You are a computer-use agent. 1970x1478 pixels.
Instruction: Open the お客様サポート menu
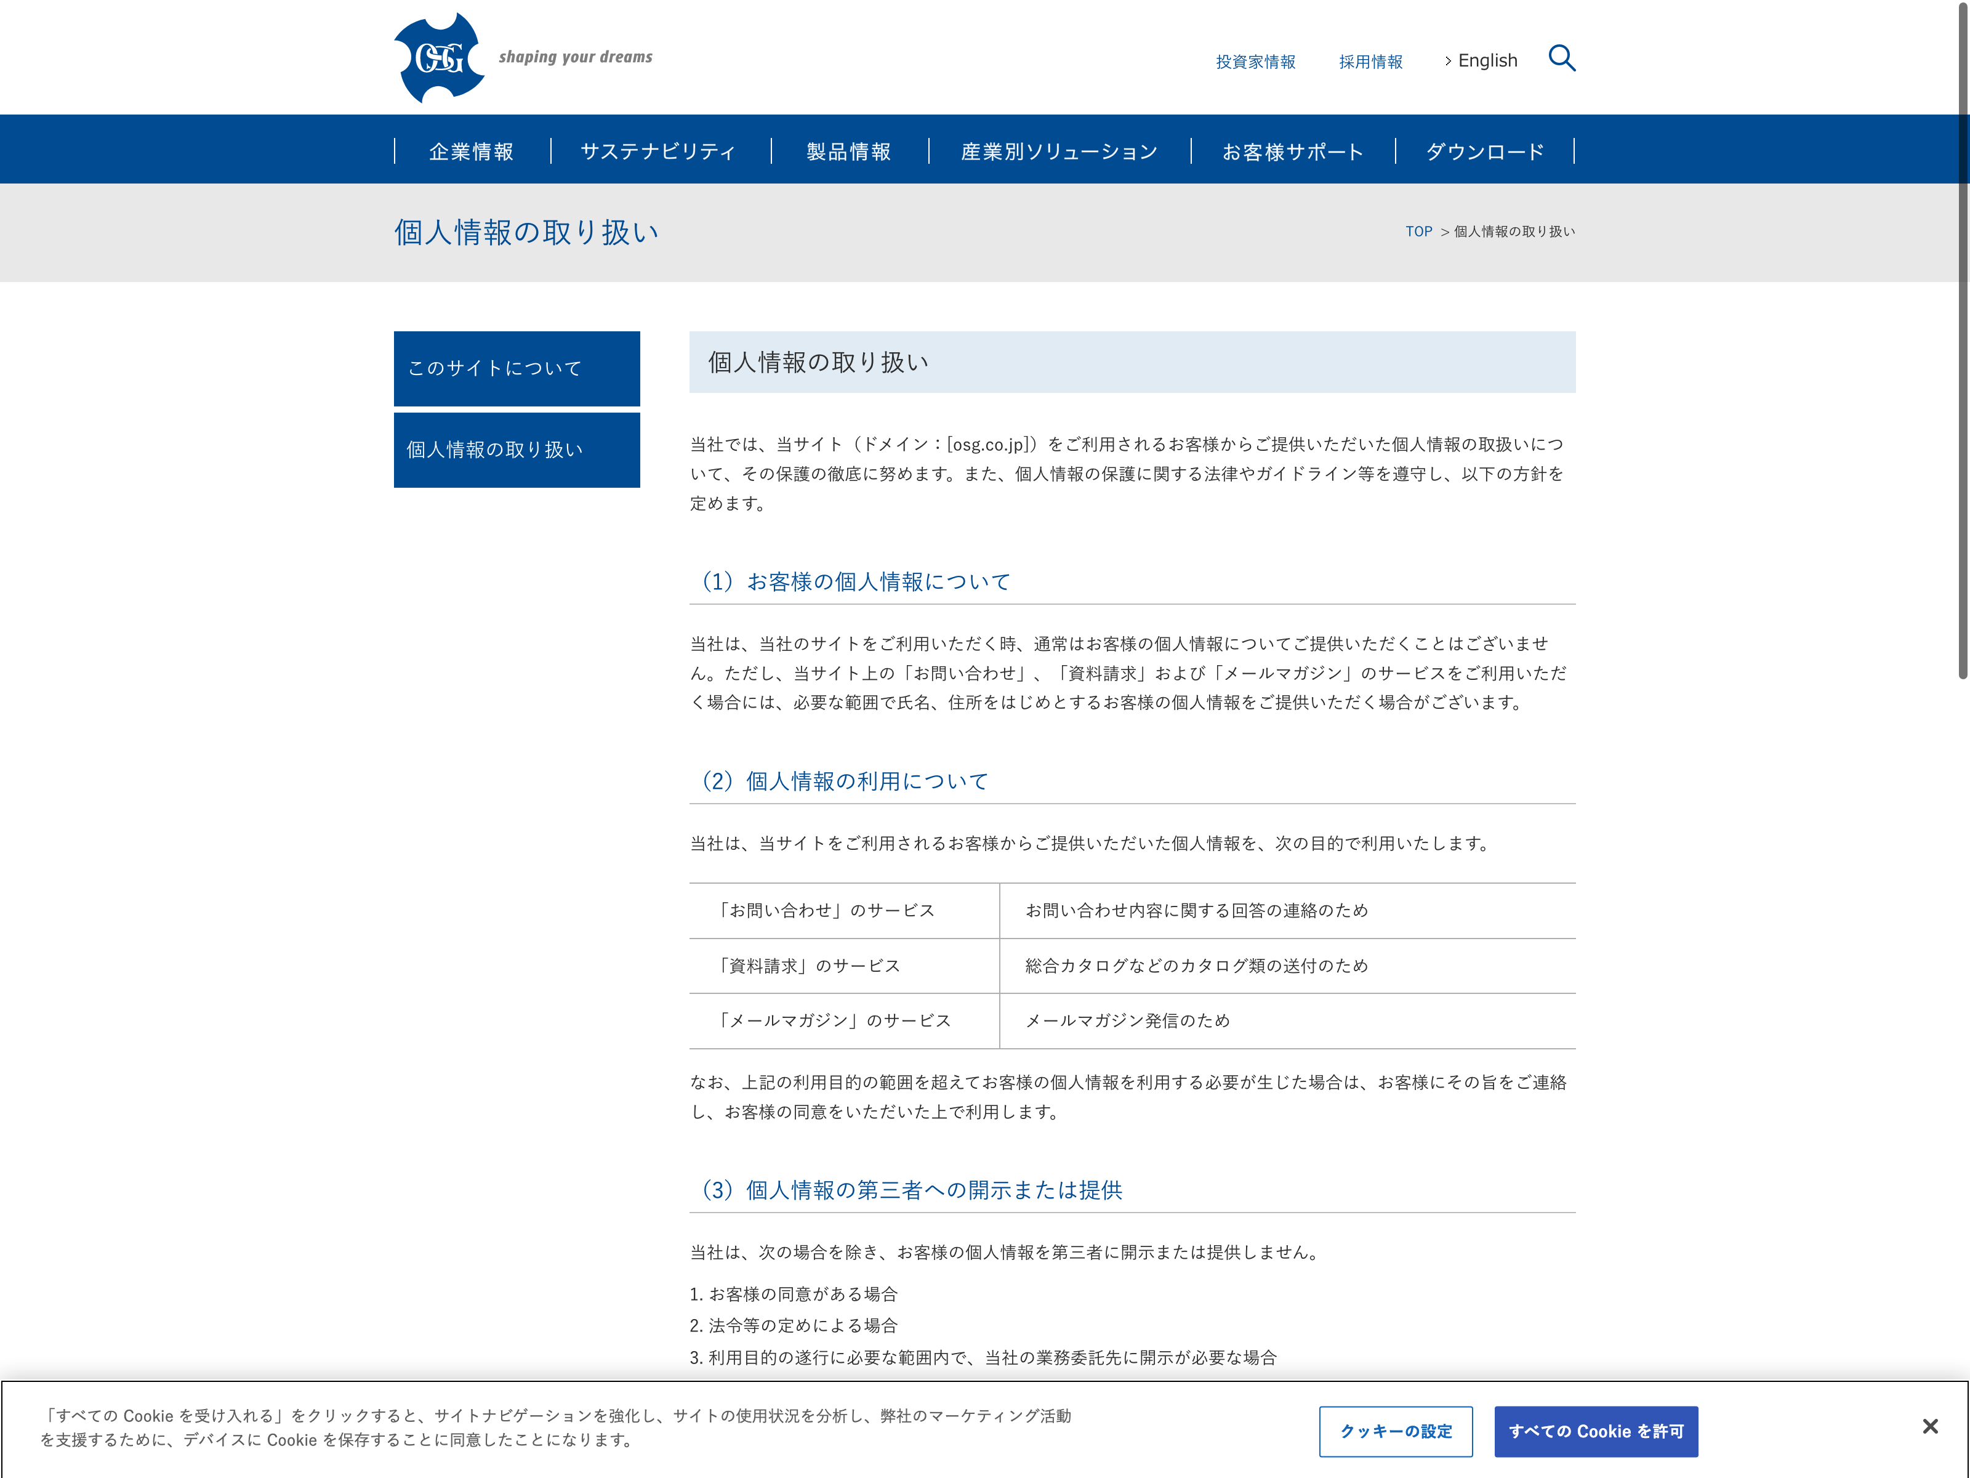(x=1292, y=151)
